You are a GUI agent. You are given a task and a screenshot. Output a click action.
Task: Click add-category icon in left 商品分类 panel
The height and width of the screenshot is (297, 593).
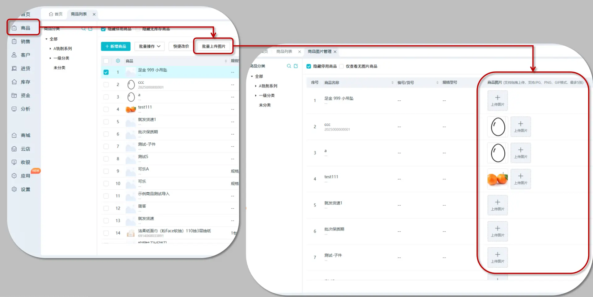pos(90,29)
